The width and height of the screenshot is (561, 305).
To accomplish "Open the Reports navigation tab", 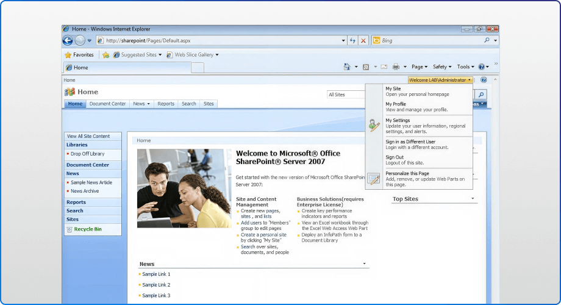I will pyautogui.click(x=166, y=104).
